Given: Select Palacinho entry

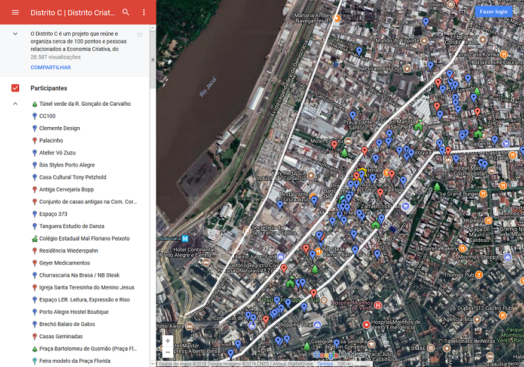Looking at the screenshot, I should pos(51,140).
